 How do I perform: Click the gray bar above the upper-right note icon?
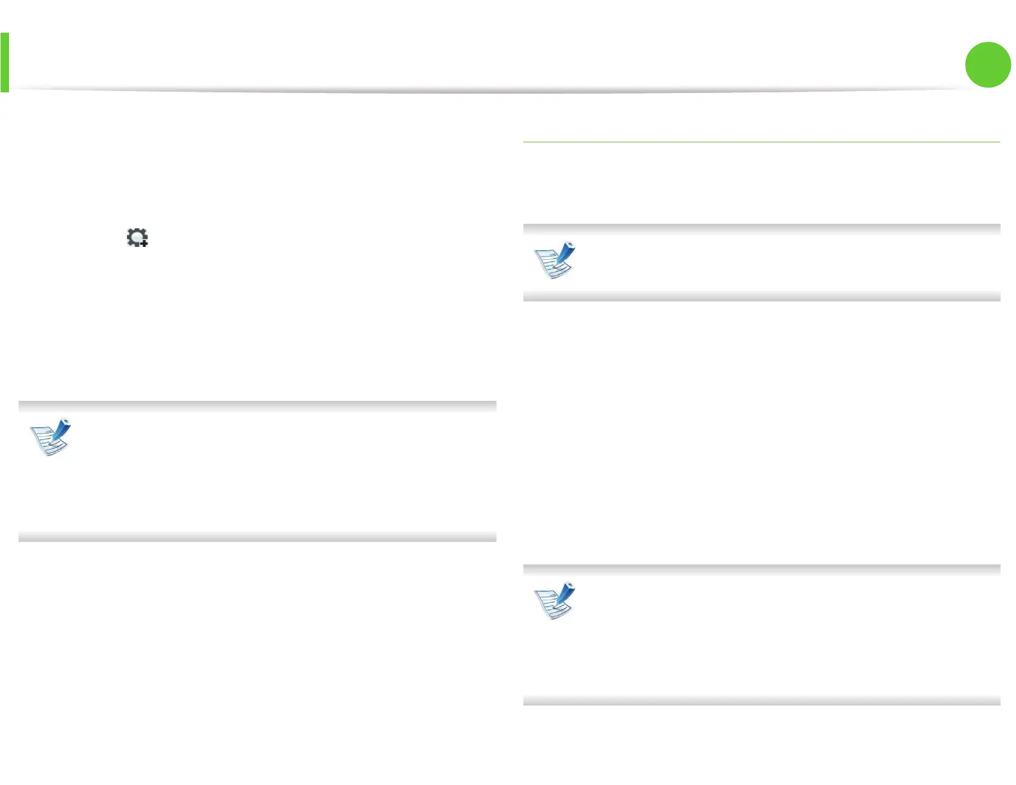point(761,229)
